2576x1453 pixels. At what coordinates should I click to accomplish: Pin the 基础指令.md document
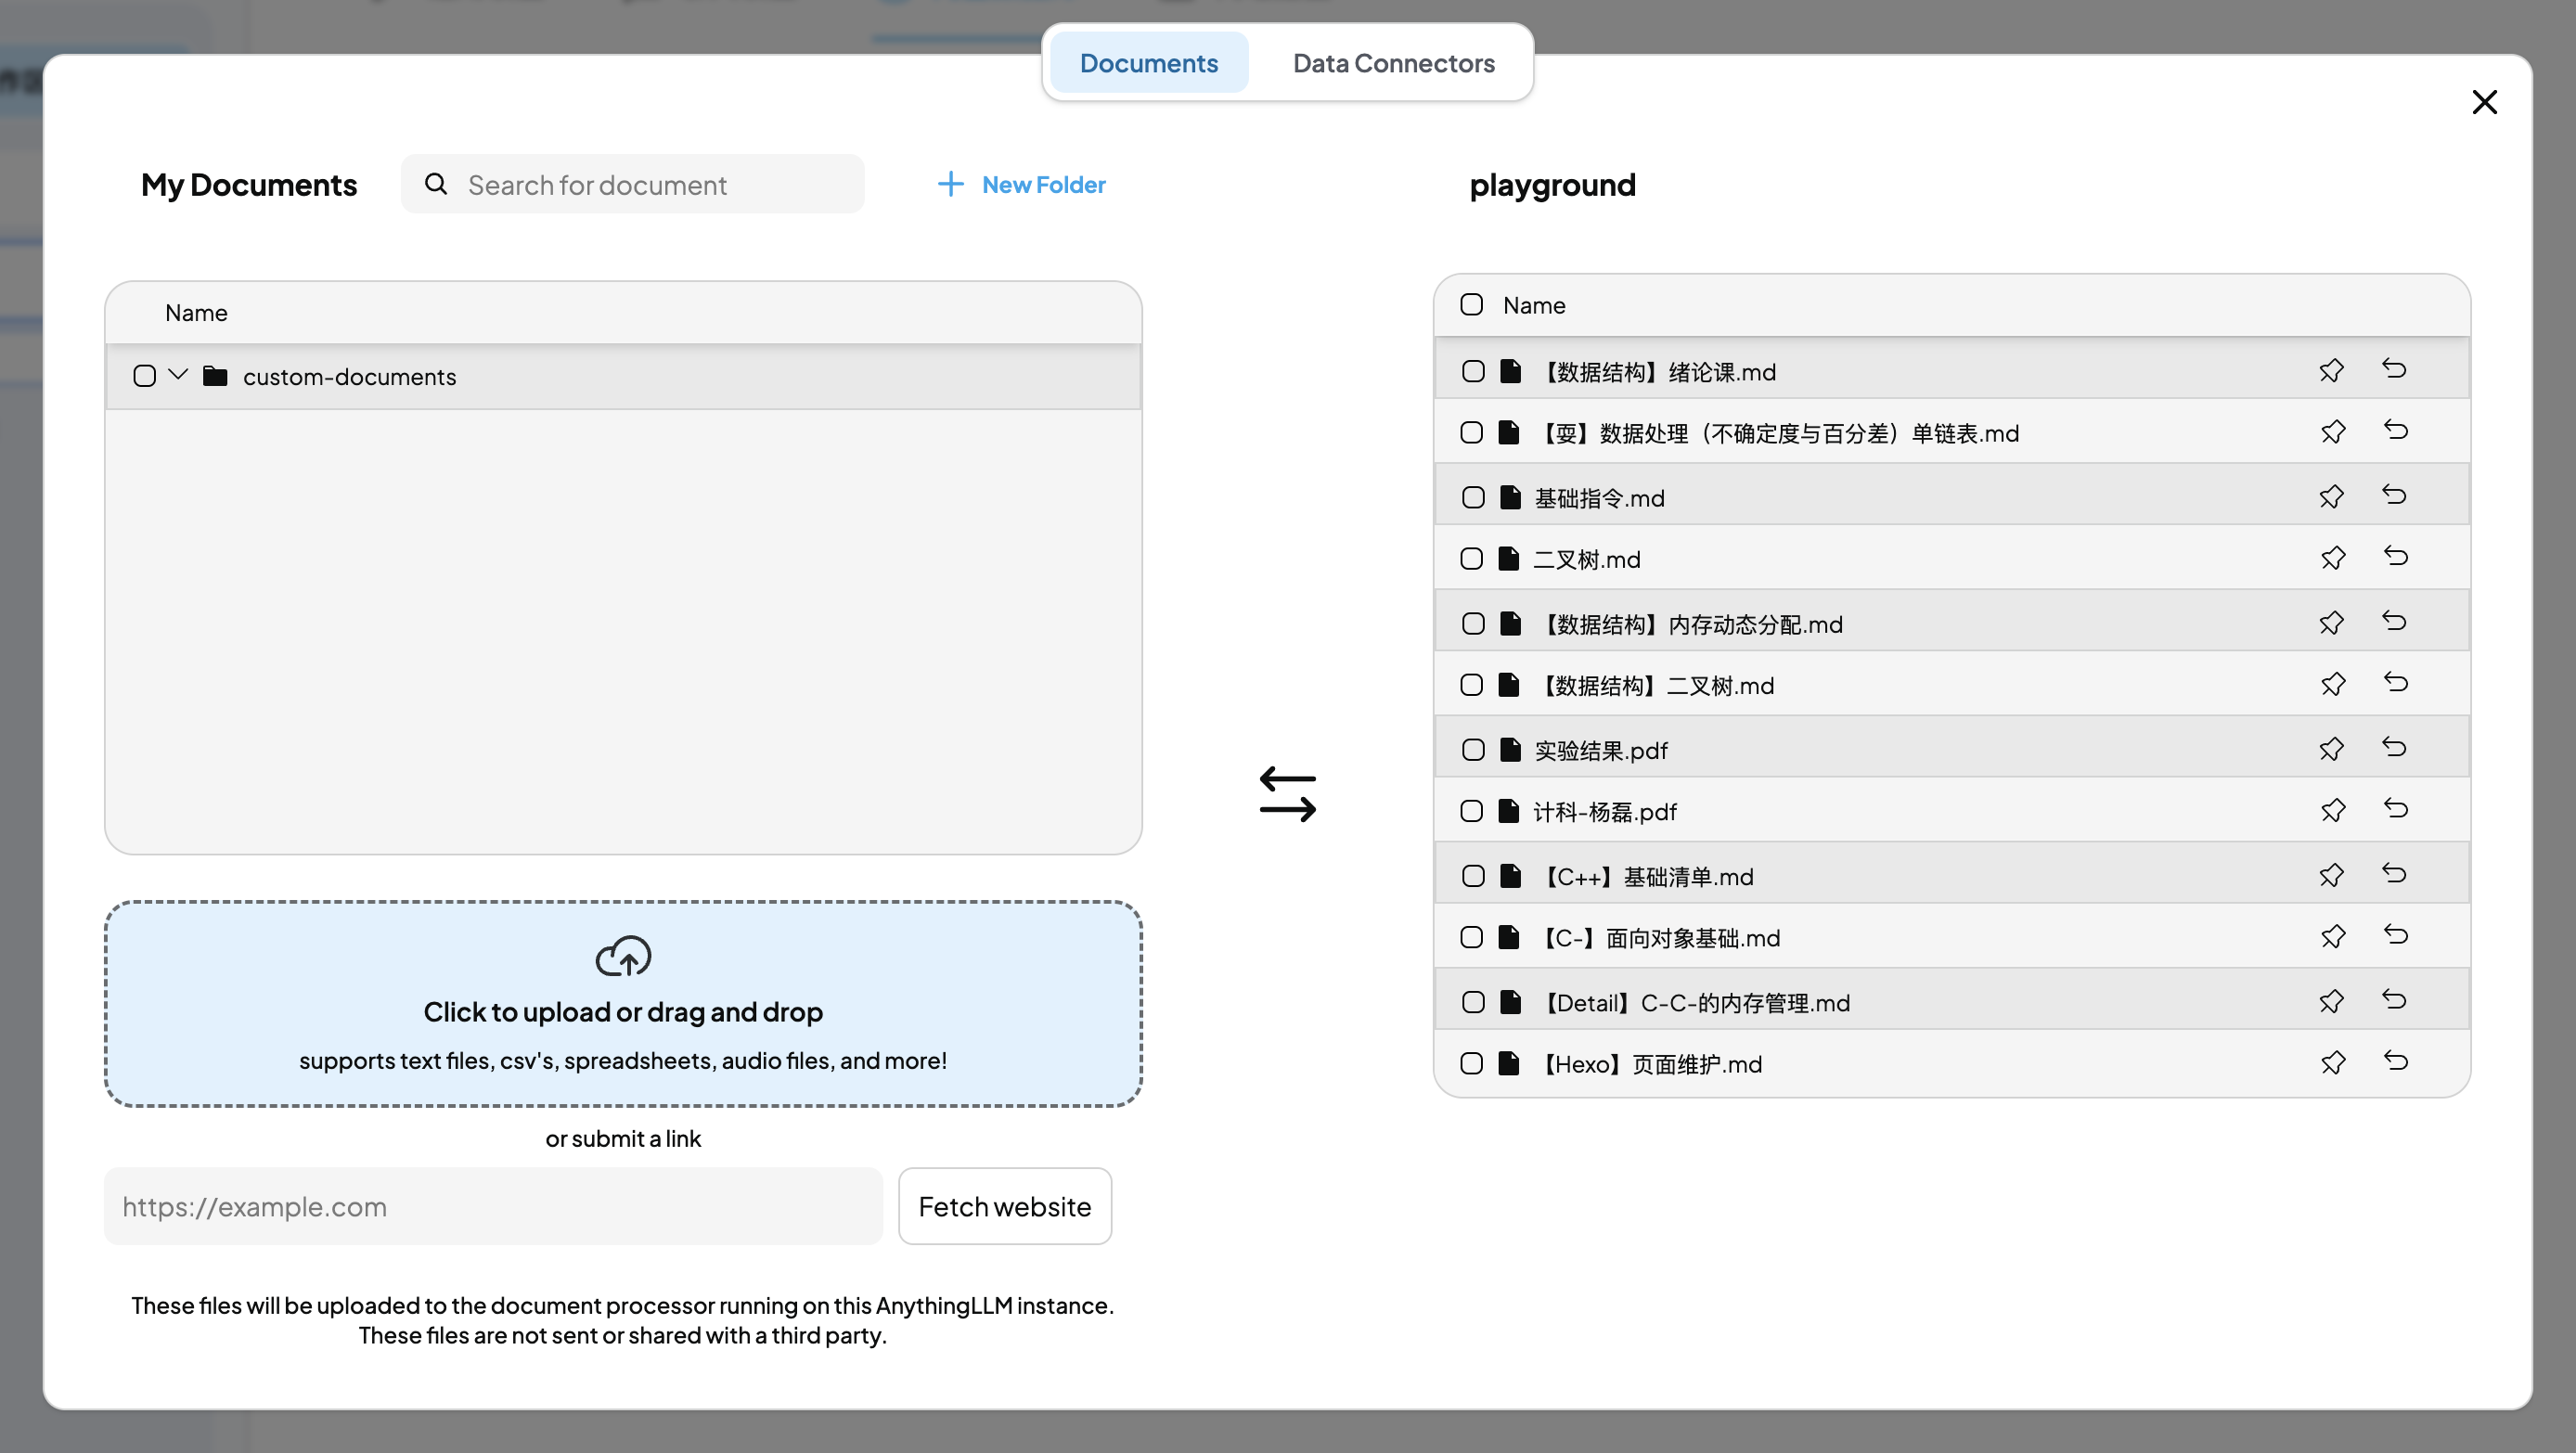point(2331,496)
